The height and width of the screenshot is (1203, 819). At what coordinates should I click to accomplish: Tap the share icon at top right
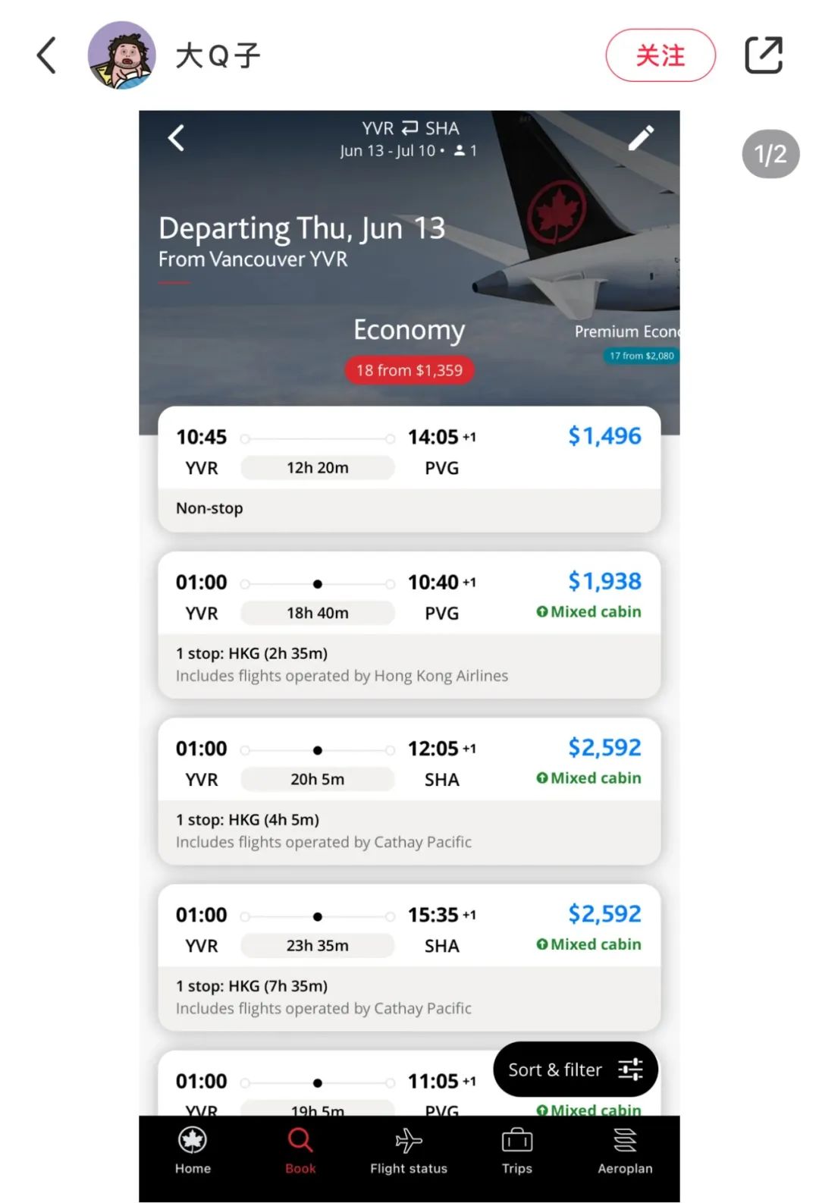[x=764, y=55]
